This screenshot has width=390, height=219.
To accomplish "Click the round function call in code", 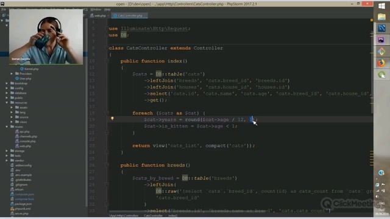I will pos(192,120).
